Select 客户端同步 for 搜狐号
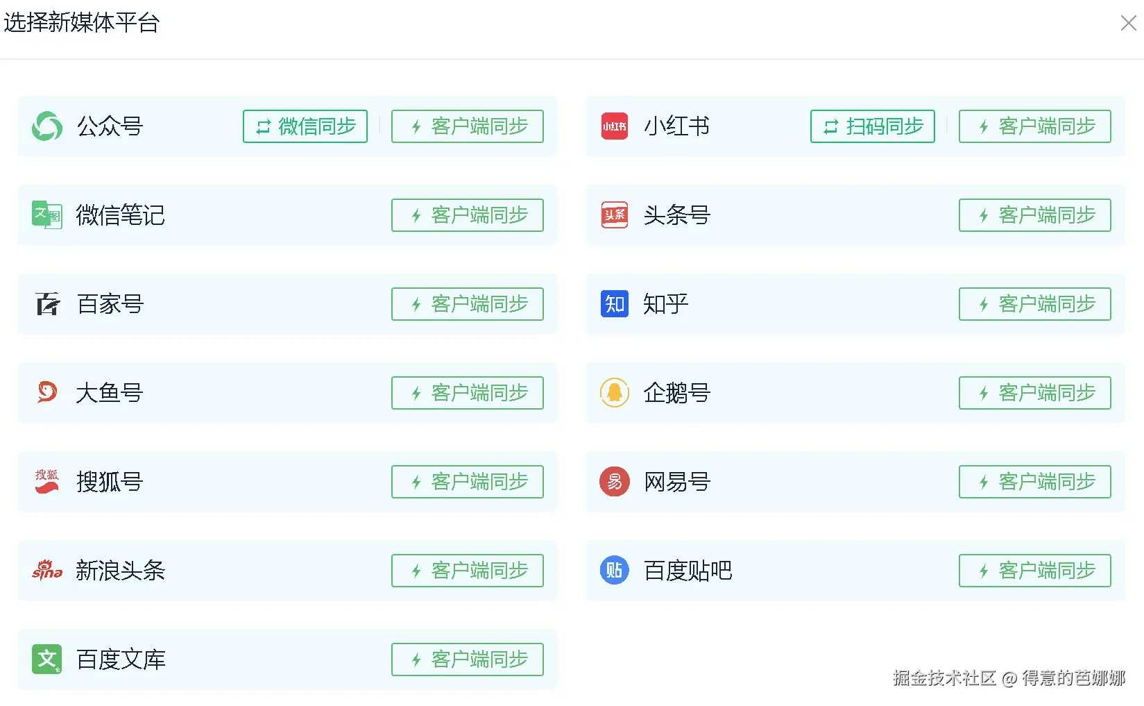This screenshot has height=706, width=1144. pos(468,482)
